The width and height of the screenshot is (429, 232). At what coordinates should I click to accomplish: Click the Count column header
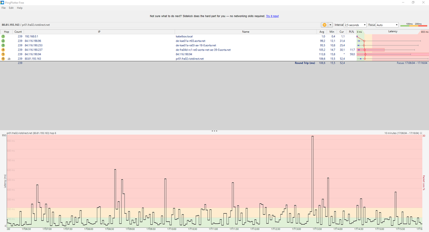pos(18,32)
